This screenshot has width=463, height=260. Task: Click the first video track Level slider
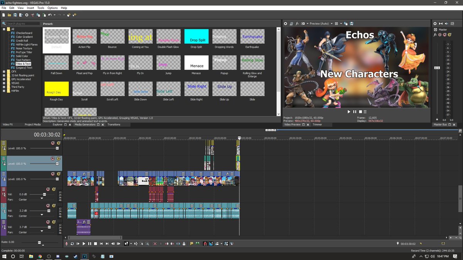click(x=57, y=148)
